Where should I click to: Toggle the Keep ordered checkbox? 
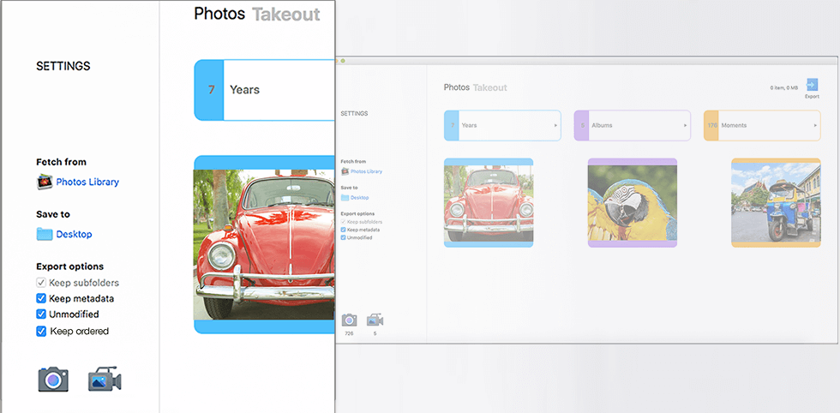tap(41, 331)
